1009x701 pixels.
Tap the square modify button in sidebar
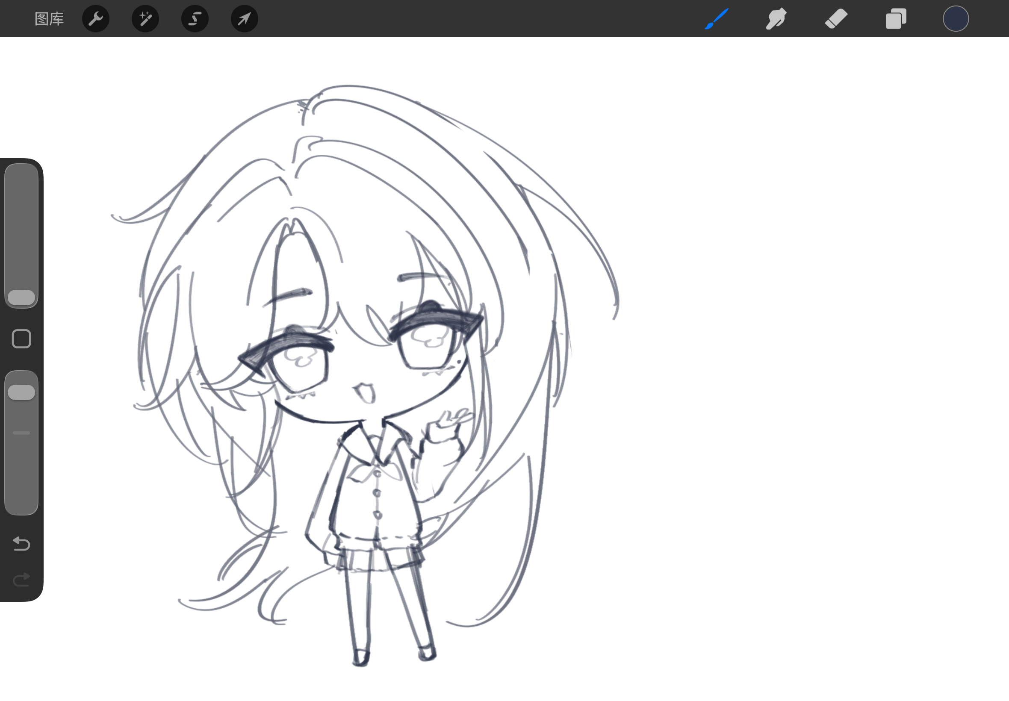tap(21, 339)
